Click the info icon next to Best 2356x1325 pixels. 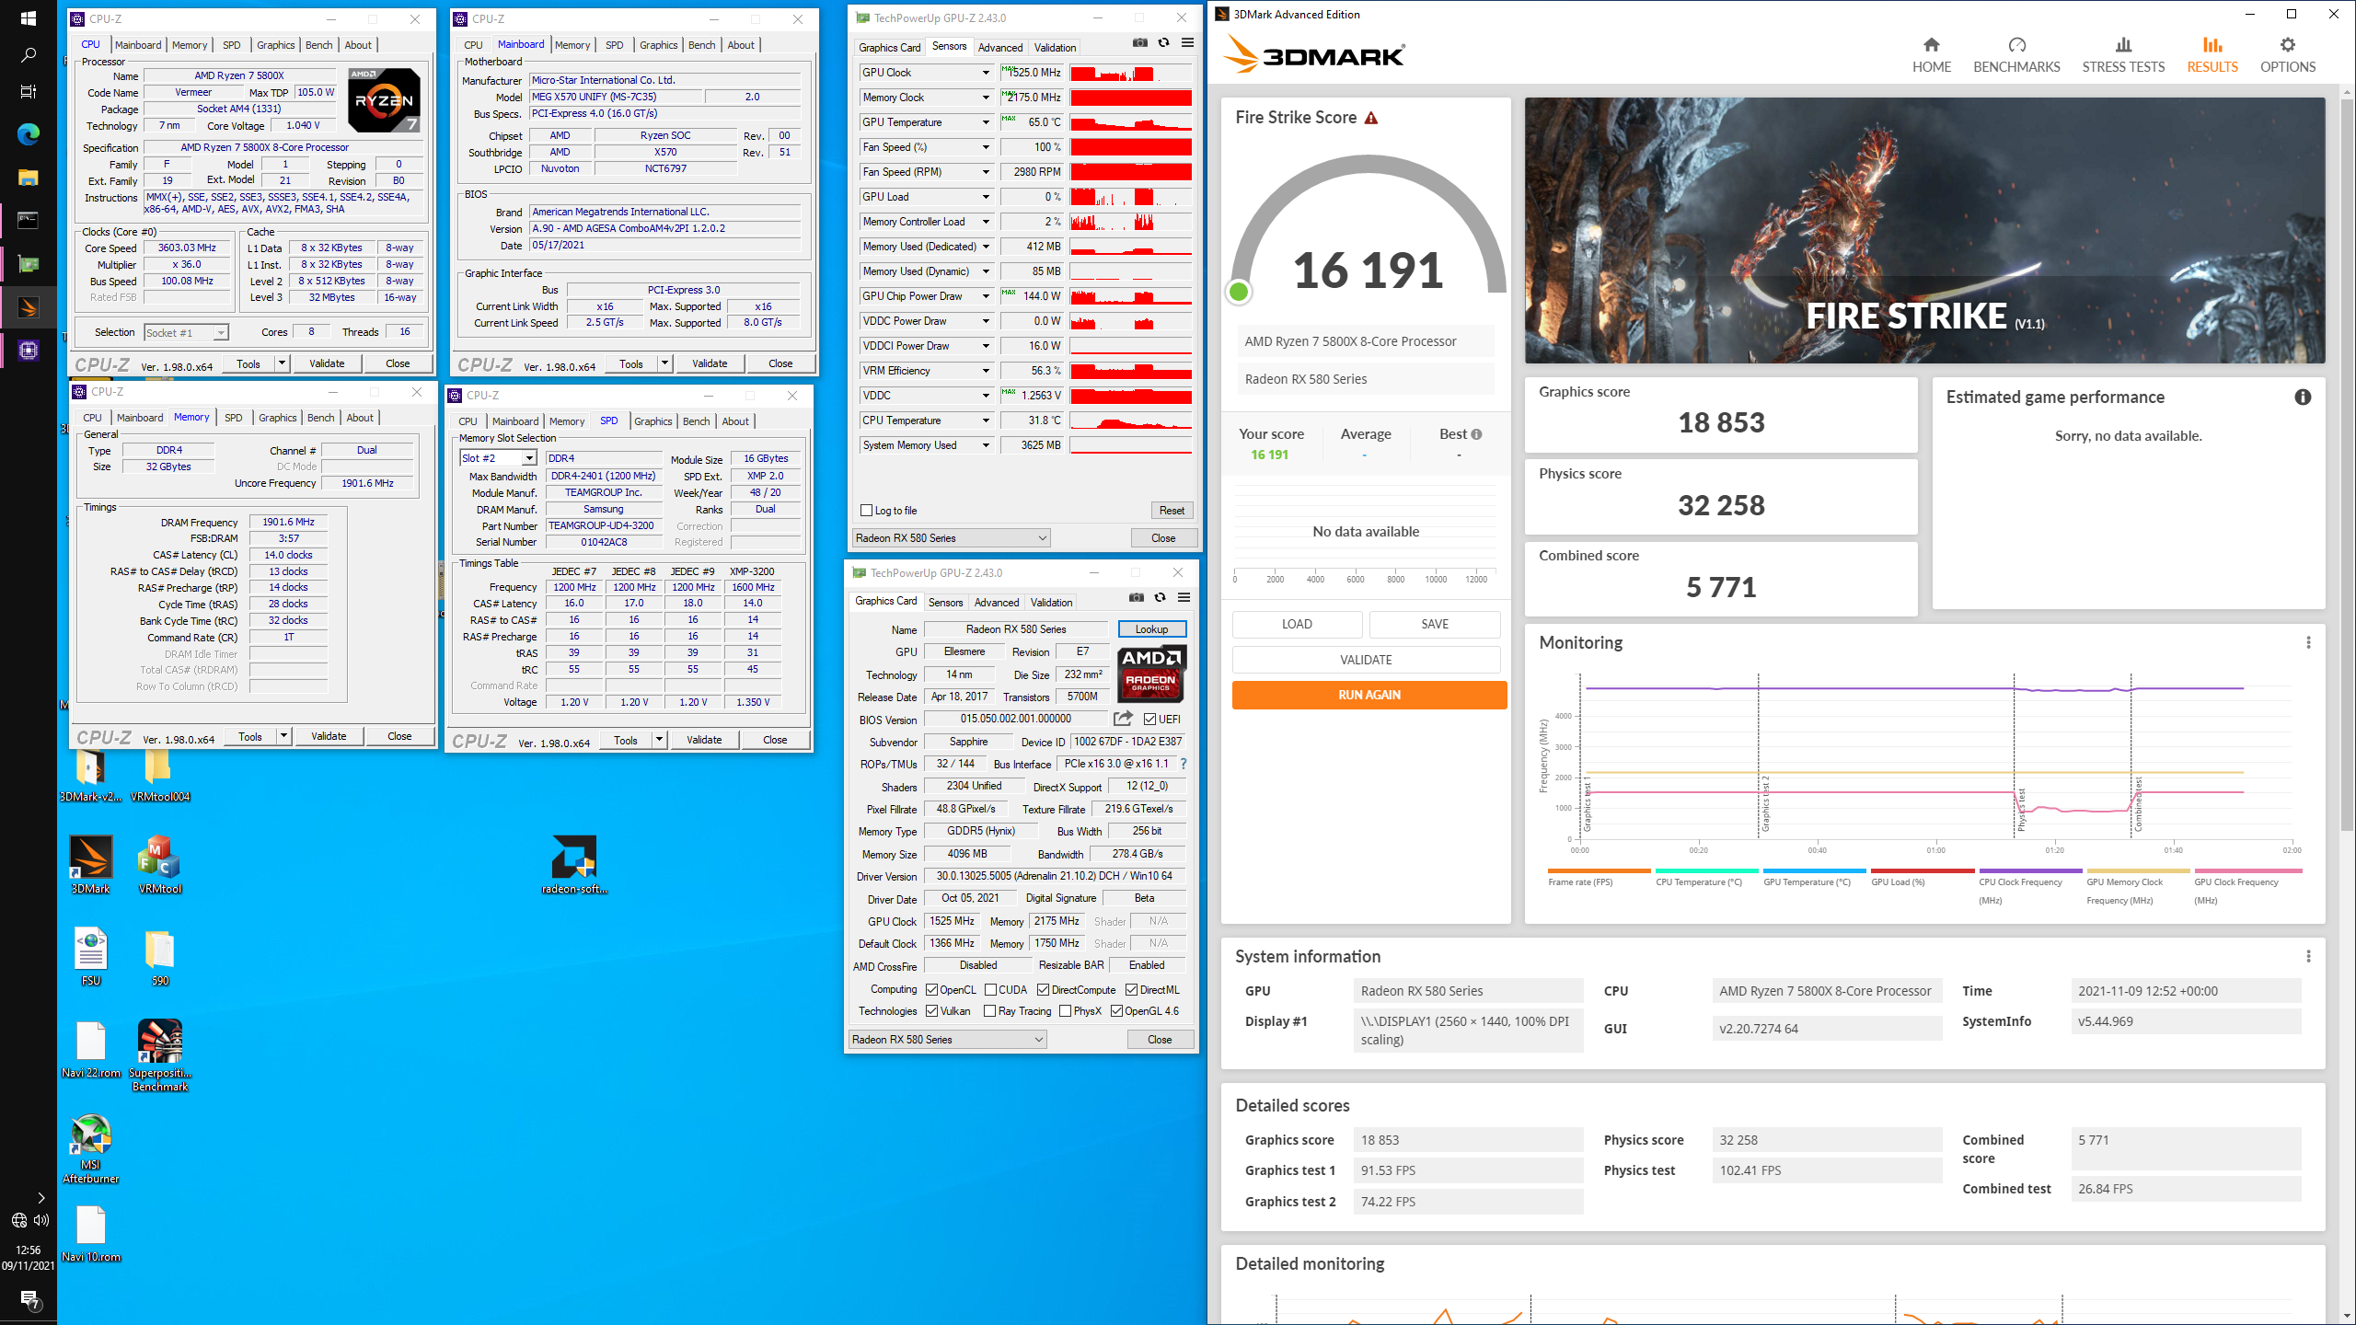pyautogui.click(x=1476, y=434)
